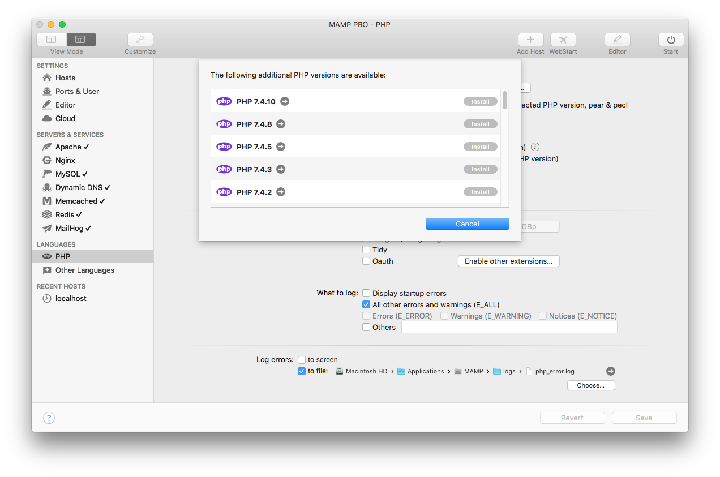Enable the Tidy extension checkbox

pyautogui.click(x=366, y=250)
